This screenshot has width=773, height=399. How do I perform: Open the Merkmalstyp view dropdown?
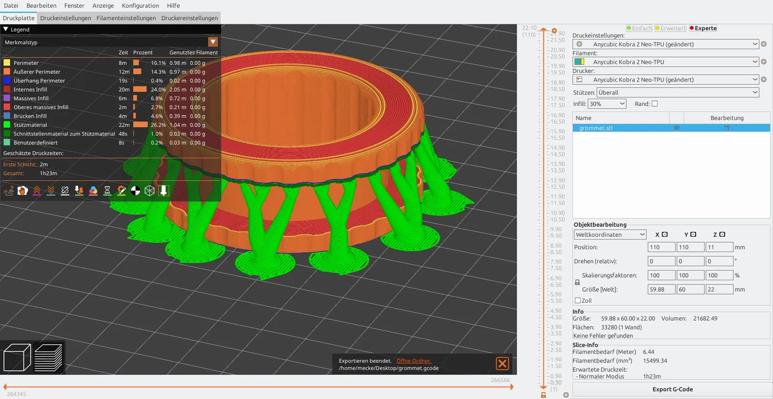213,42
